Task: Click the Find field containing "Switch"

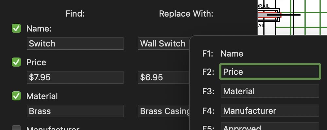Action: click(x=75, y=44)
